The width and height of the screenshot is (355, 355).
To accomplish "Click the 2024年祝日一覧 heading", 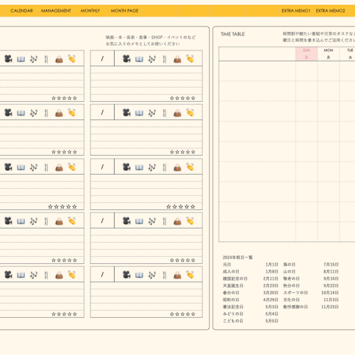I will pos(237,257).
